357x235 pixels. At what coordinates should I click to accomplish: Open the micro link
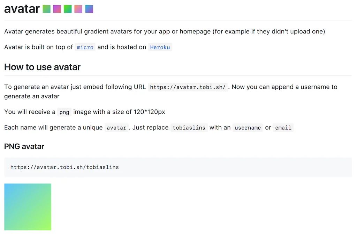(x=85, y=47)
